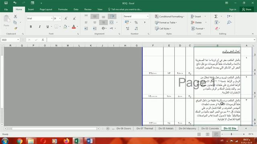Click the Percent Style icon
Screen dimensions: 257x144
pos(136,22)
